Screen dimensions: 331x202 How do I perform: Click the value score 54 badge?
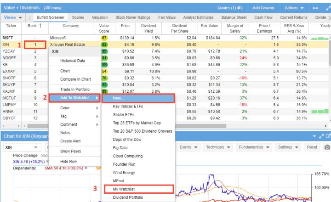coord(104,71)
